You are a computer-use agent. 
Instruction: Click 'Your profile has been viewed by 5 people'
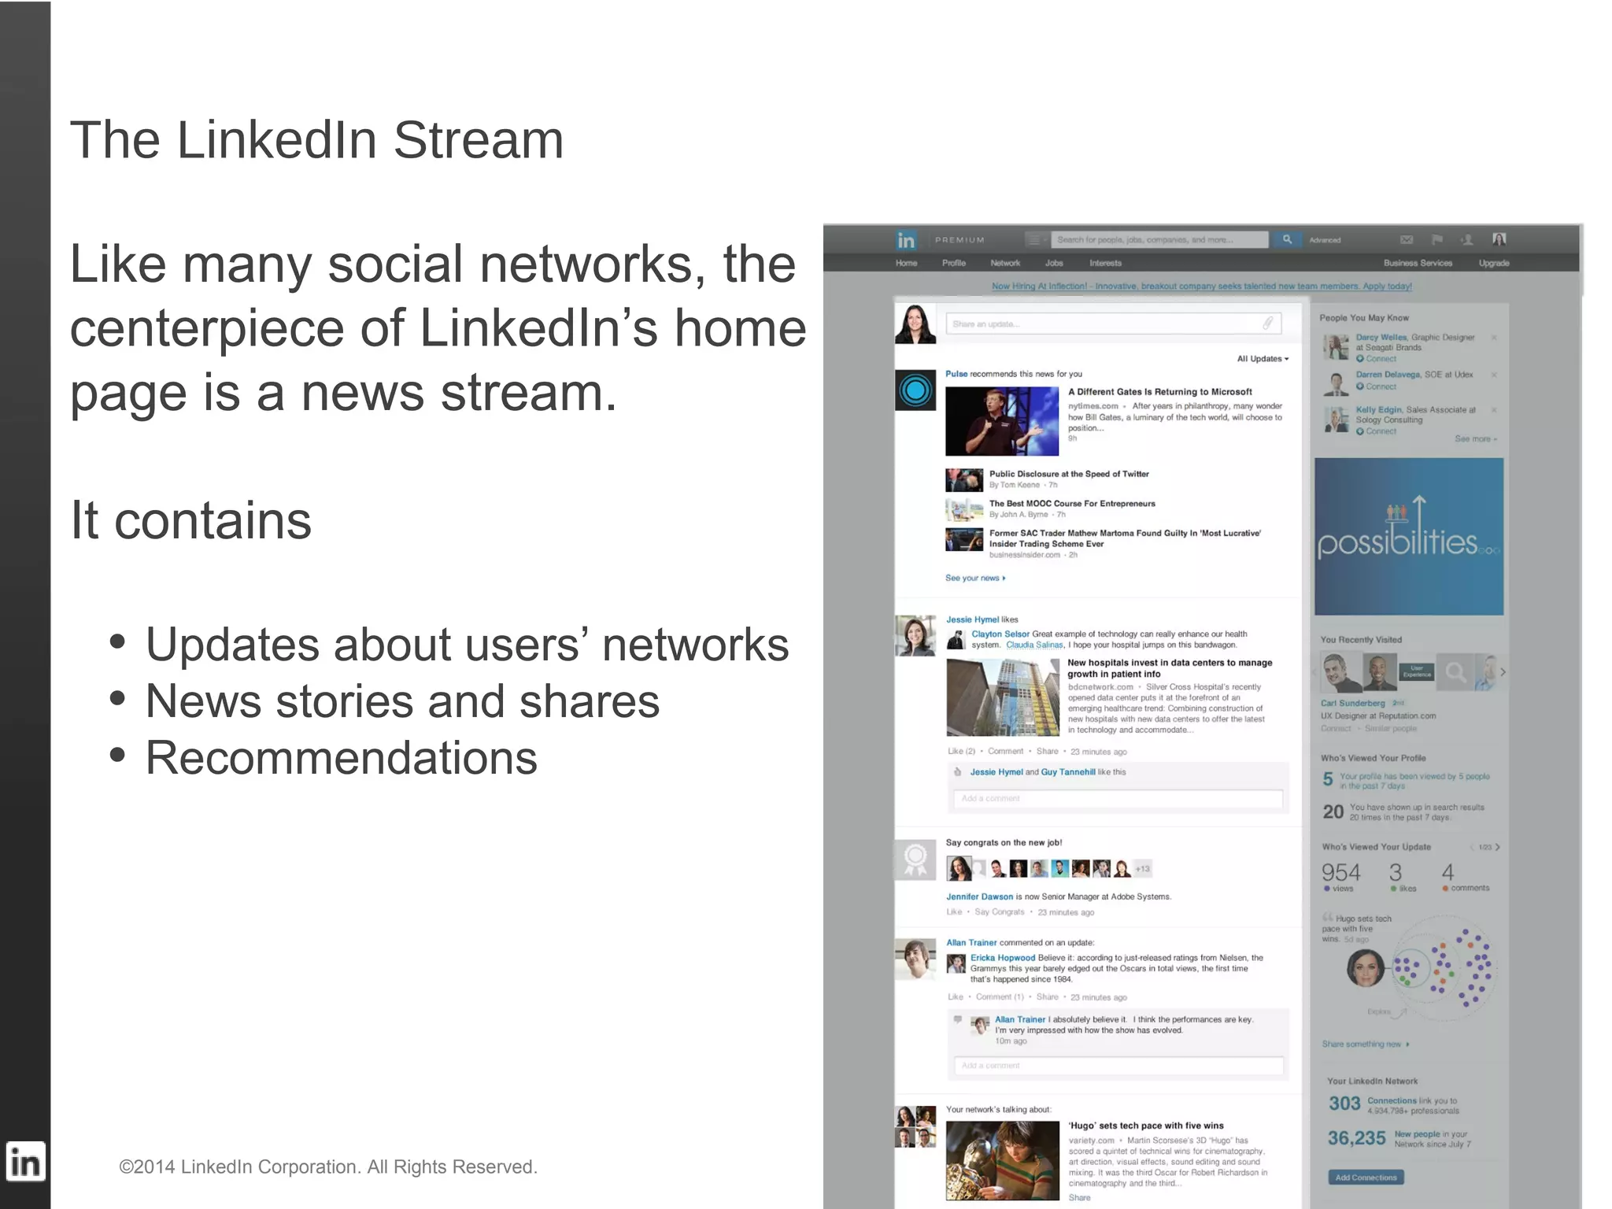click(1414, 781)
